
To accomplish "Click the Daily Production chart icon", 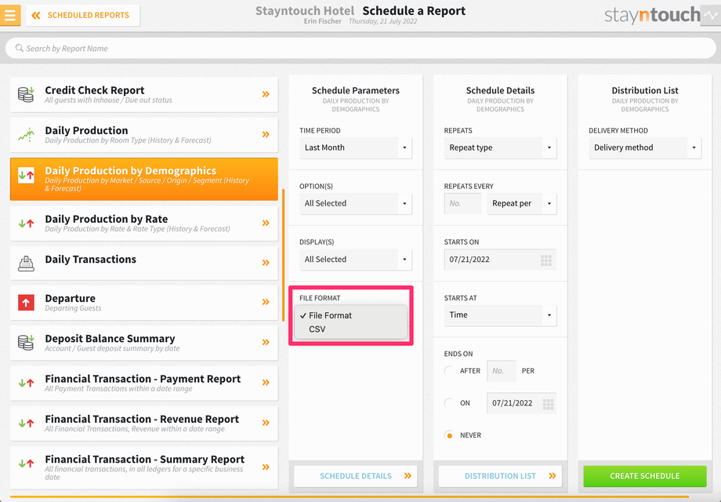I will point(26,135).
